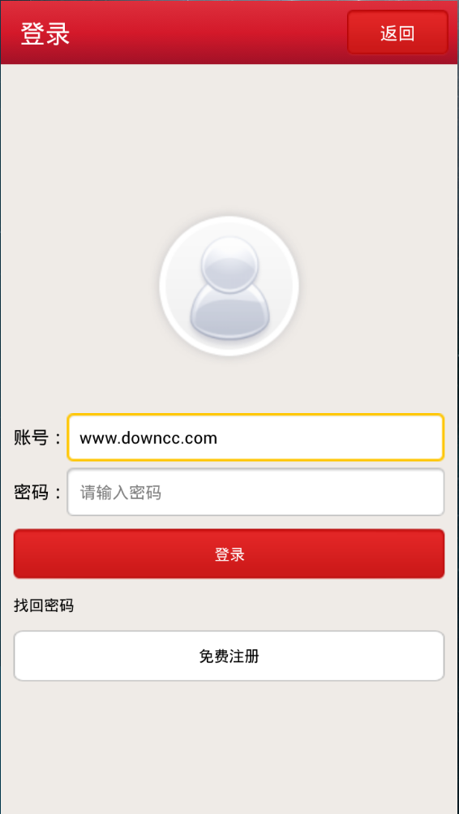Tap the default user avatar icon

point(229,286)
